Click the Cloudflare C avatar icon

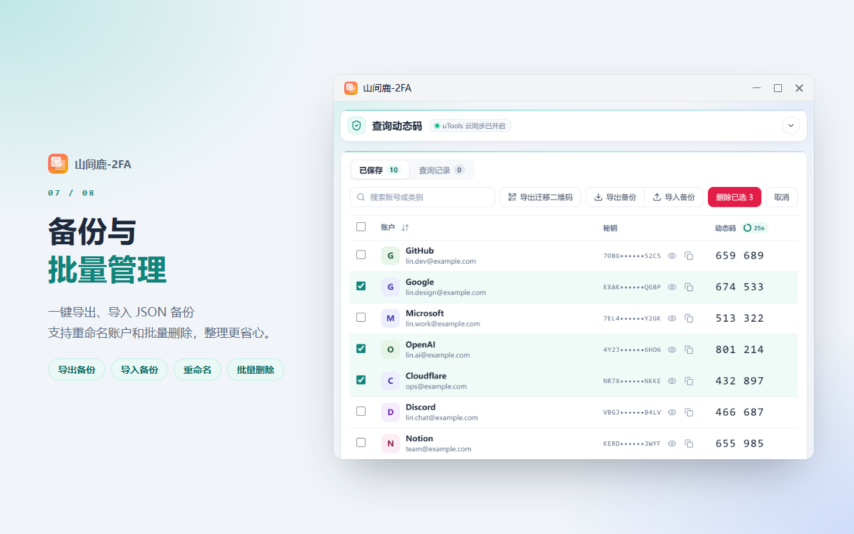[x=390, y=381]
